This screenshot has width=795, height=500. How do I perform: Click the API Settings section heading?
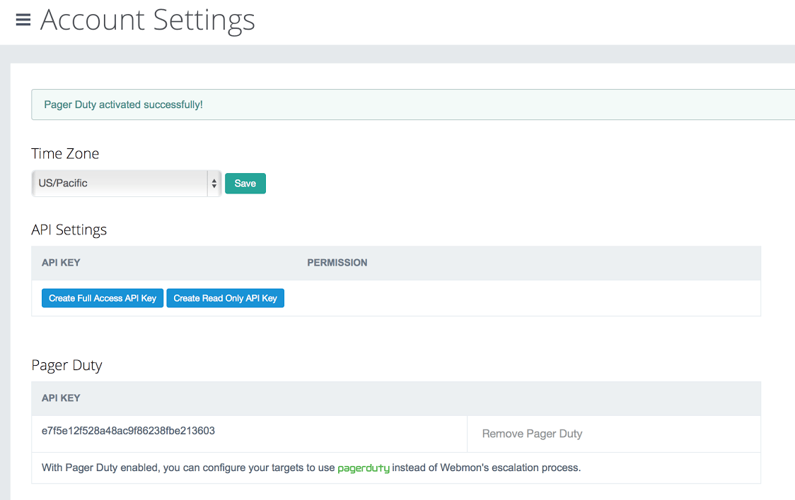[69, 230]
